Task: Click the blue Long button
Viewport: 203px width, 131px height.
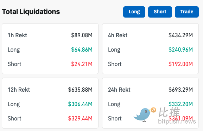Action: point(134,12)
